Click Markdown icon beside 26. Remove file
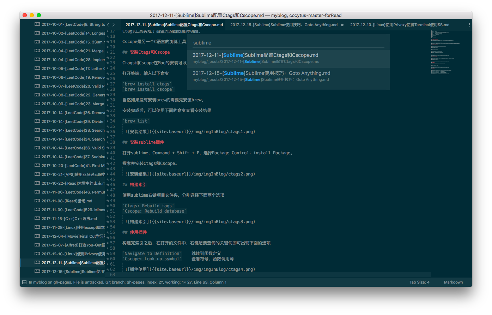 point(37,113)
